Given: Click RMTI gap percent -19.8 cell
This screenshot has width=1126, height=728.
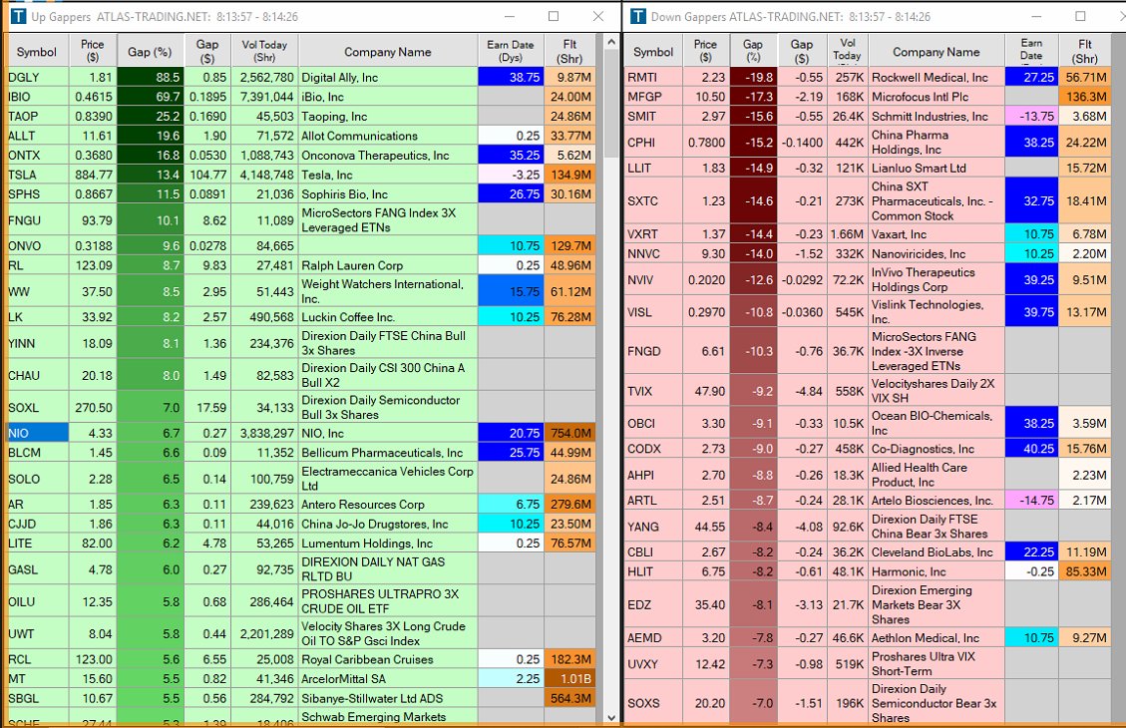Looking at the screenshot, I should pos(753,77).
